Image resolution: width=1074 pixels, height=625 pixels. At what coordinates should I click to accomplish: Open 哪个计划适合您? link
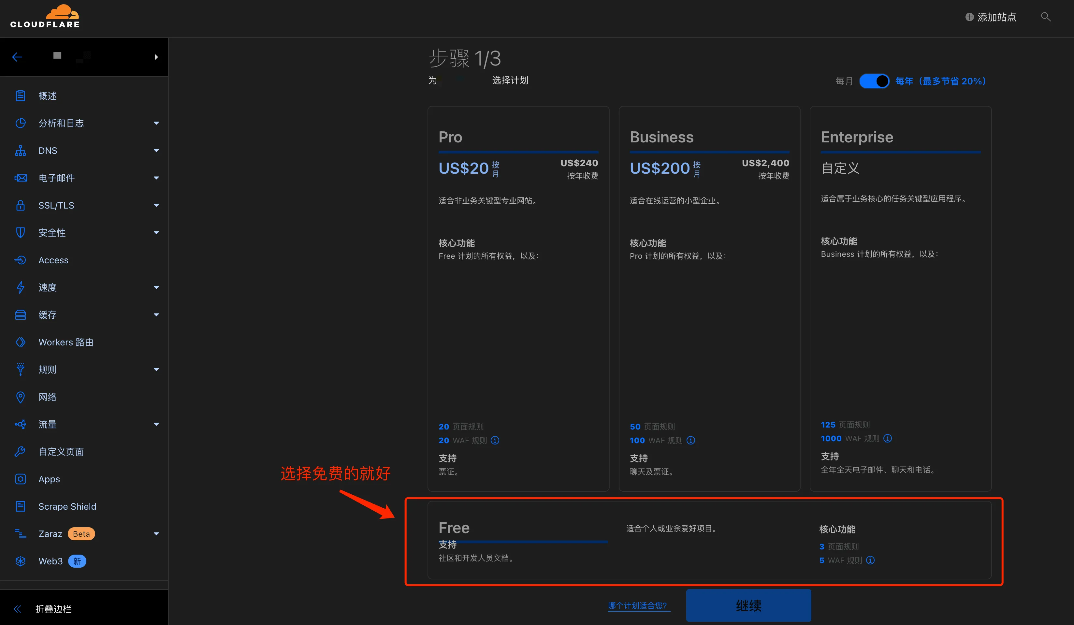pyautogui.click(x=638, y=605)
